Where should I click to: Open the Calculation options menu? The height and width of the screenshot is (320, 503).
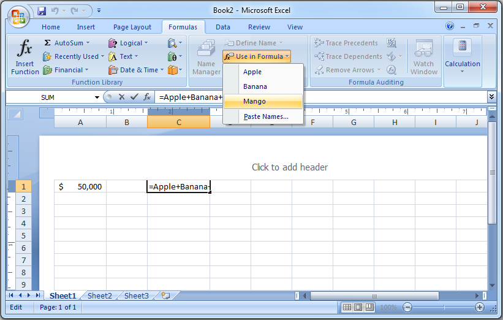pos(463,56)
